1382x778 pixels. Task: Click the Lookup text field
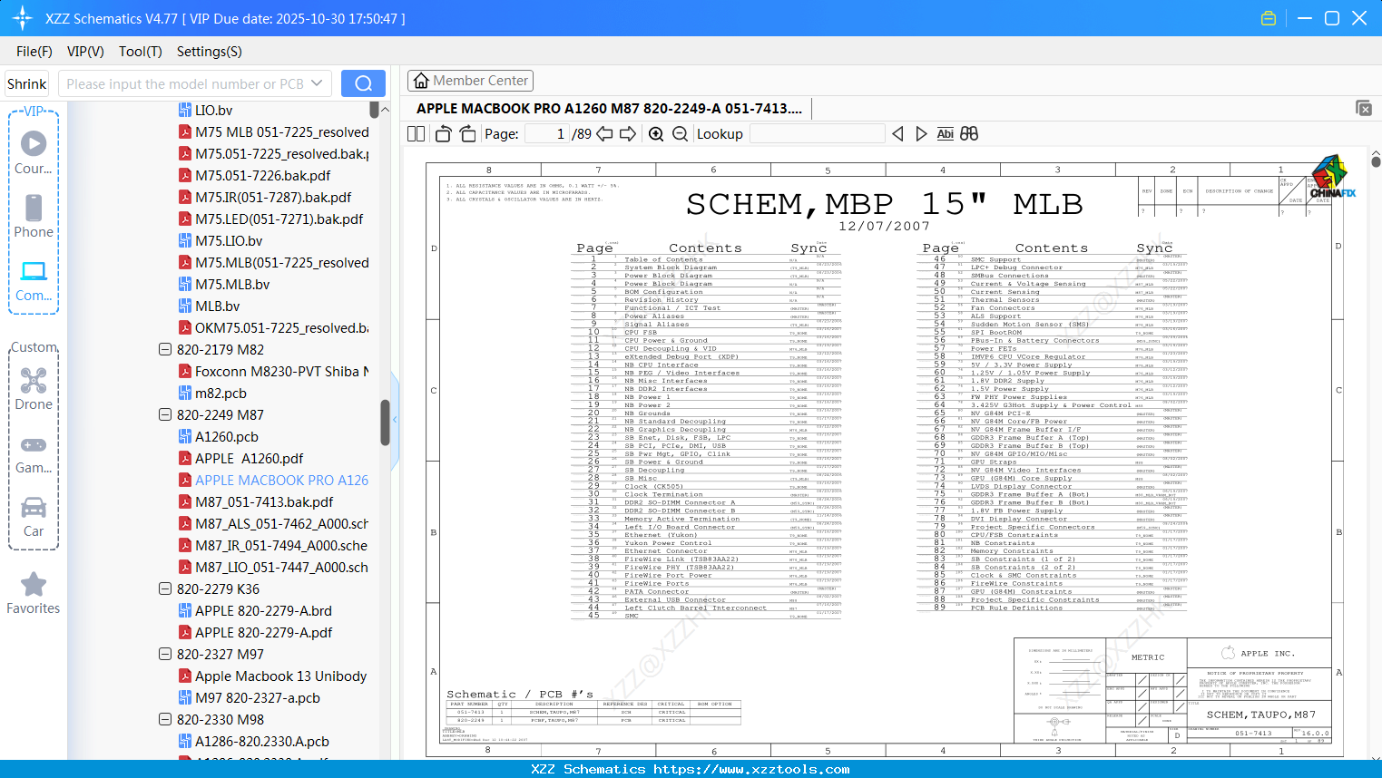tap(817, 133)
